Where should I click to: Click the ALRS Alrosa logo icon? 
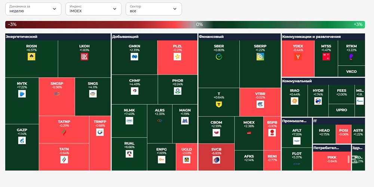point(160,121)
